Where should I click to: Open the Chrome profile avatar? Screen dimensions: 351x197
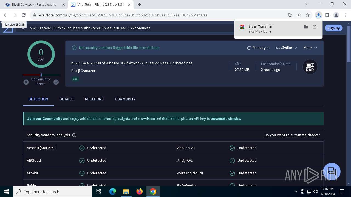pyautogui.click(x=336, y=15)
